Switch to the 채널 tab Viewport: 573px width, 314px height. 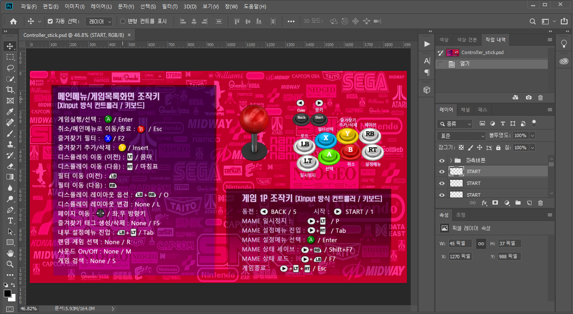coord(465,110)
